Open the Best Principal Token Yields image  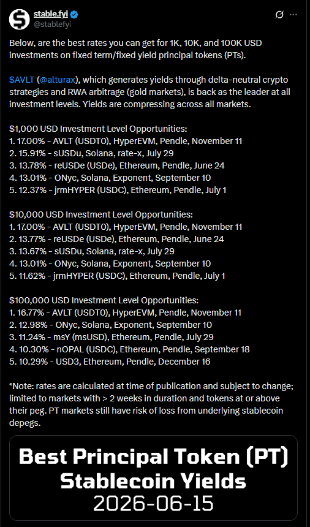point(153,478)
